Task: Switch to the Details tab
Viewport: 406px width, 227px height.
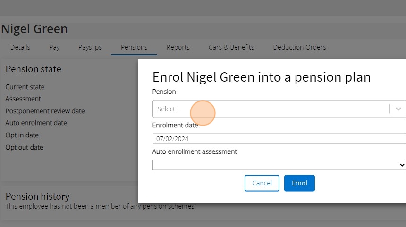Action: pos(20,47)
